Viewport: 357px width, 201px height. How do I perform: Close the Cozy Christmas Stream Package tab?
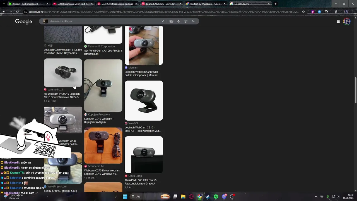coord(136,4)
